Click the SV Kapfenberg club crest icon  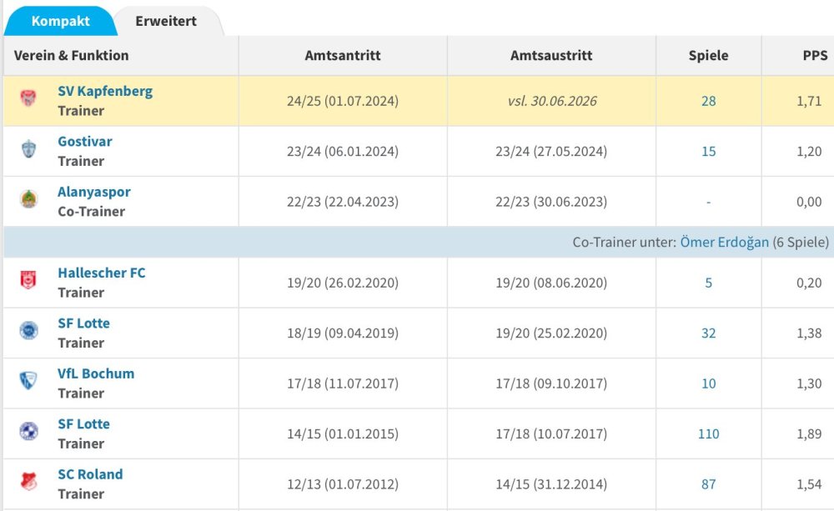pos(28,99)
